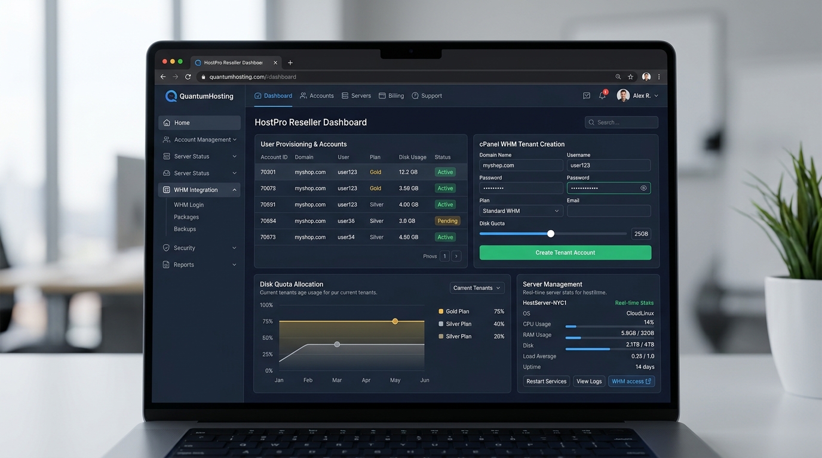Bookmark this page with the star icon

point(630,77)
